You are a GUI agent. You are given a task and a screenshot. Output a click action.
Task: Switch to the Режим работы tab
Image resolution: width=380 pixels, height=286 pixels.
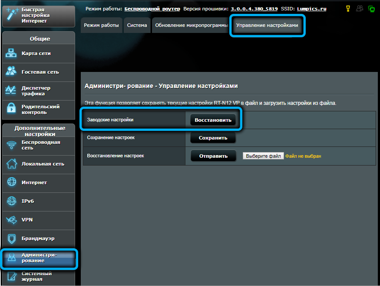coord(101,26)
